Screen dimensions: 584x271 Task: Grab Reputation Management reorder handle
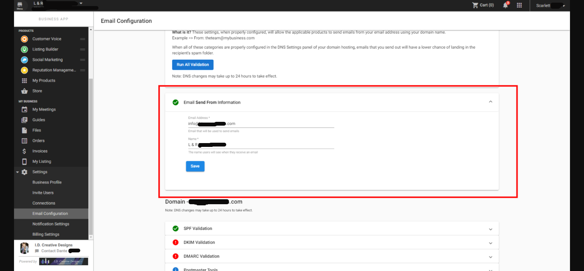82,70
